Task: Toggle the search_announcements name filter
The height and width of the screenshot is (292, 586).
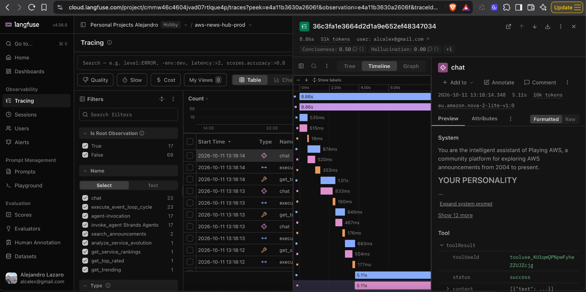Action: pyautogui.click(x=84, y=234)
